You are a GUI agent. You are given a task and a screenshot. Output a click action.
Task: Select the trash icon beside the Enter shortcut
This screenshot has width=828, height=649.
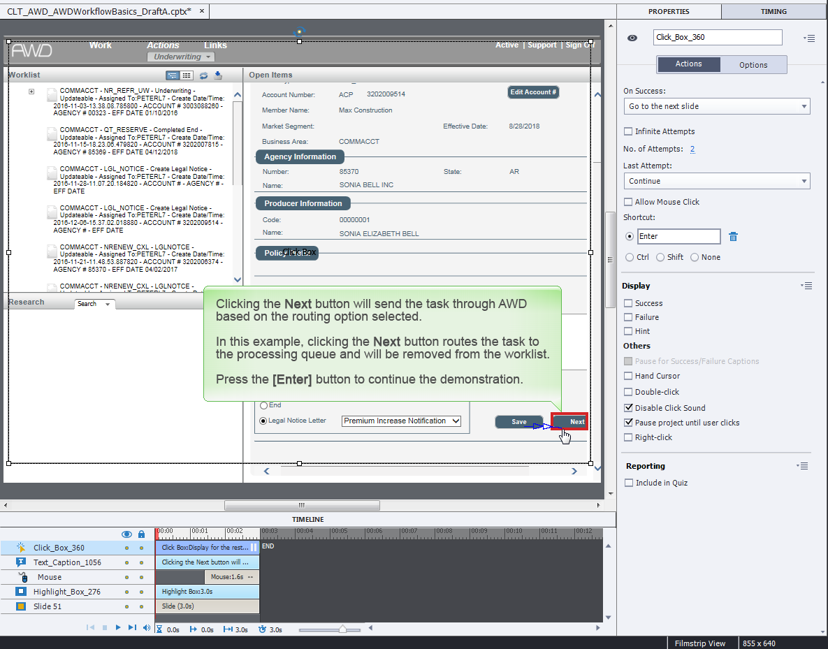point(733,236)
